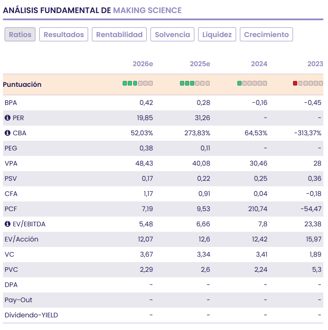
Task: Open the Rentabilidad tab
Action: pyautogui.click(x=119, y=35)
